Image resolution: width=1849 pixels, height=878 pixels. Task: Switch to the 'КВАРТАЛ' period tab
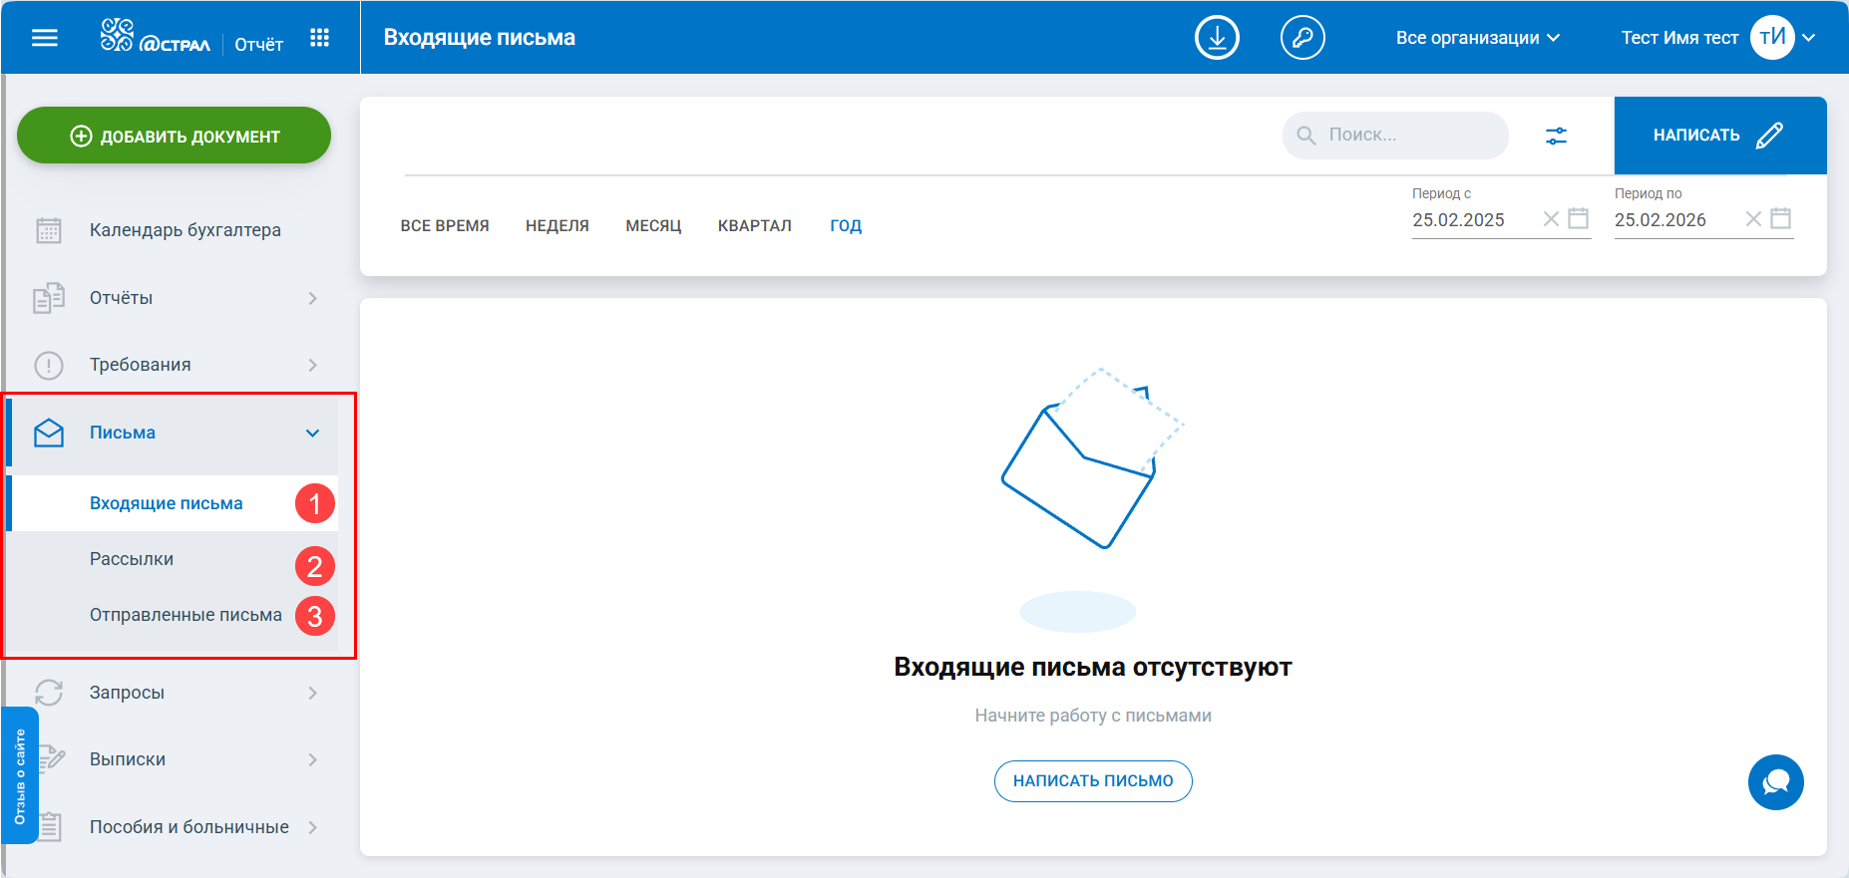click(x=754, y=226)
